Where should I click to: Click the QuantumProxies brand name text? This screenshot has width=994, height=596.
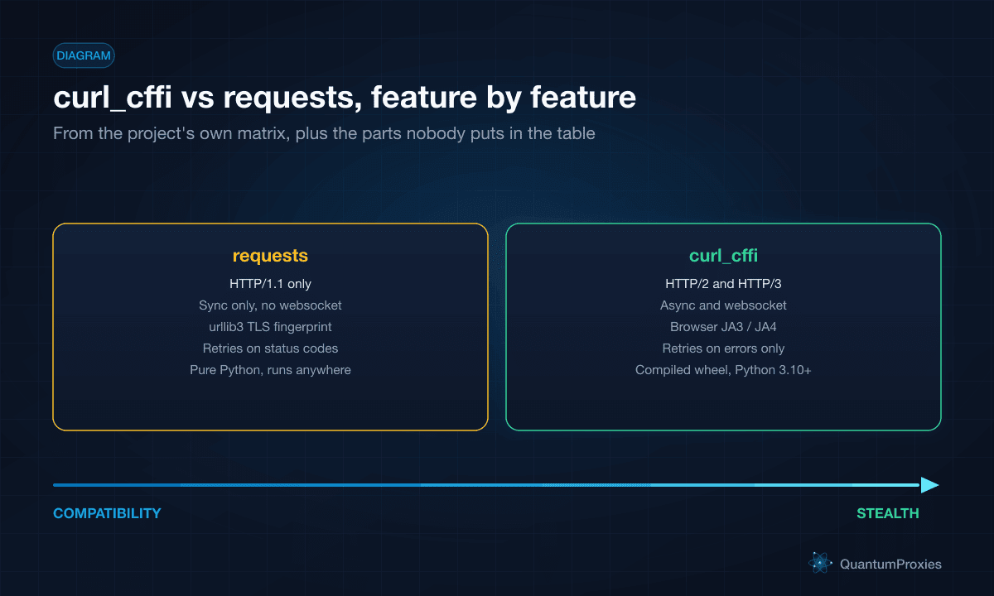tap(890, 564)
